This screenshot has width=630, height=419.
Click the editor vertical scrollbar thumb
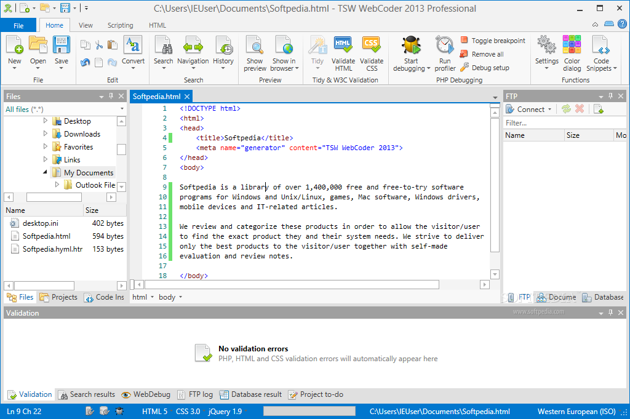tap(495, 185)
